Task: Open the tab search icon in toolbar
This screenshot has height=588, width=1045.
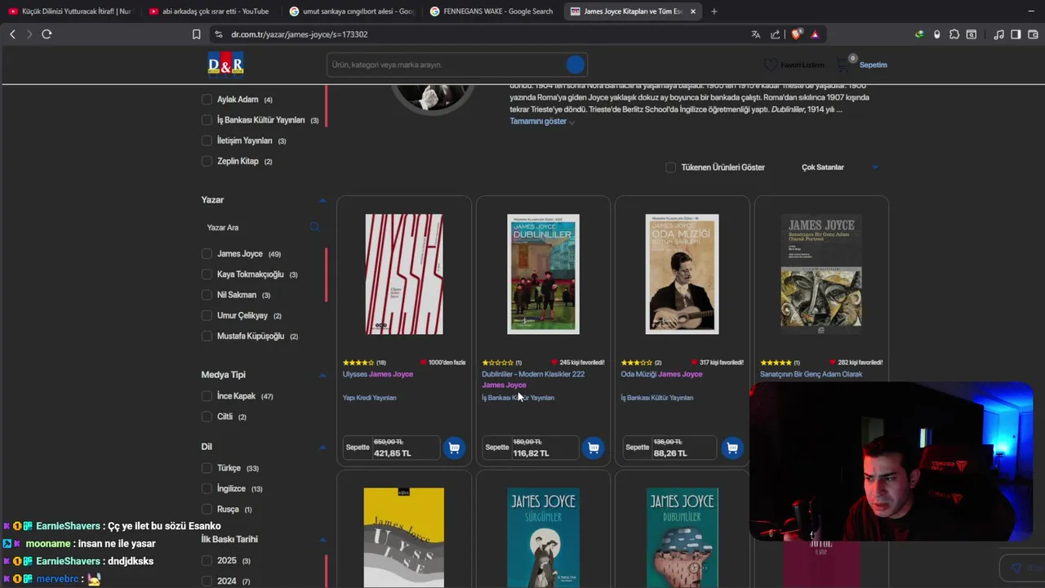Action: [x=971, y=34]
